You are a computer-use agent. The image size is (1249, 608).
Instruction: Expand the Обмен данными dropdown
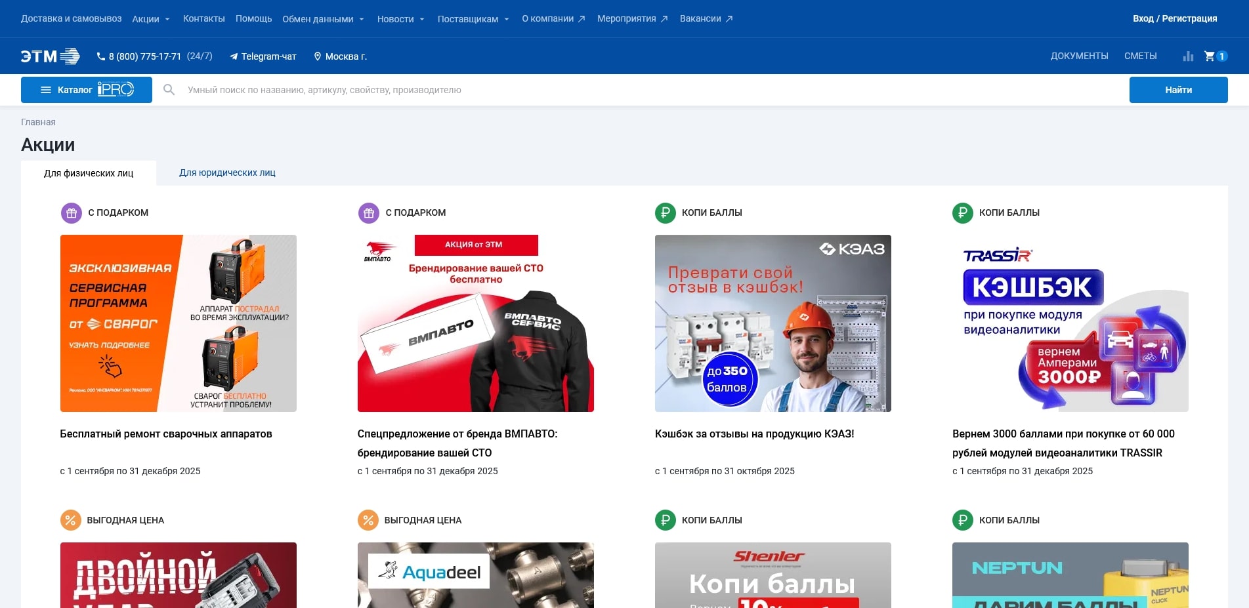pos(323,19)
